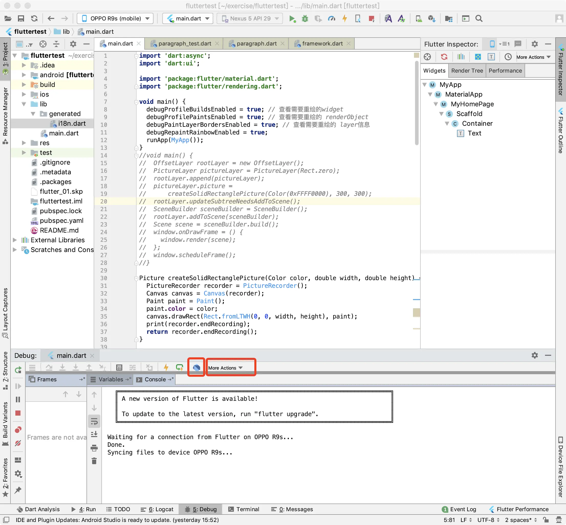Synchronize files with the refresh icon
566x525 pixels.
point(34,19)
